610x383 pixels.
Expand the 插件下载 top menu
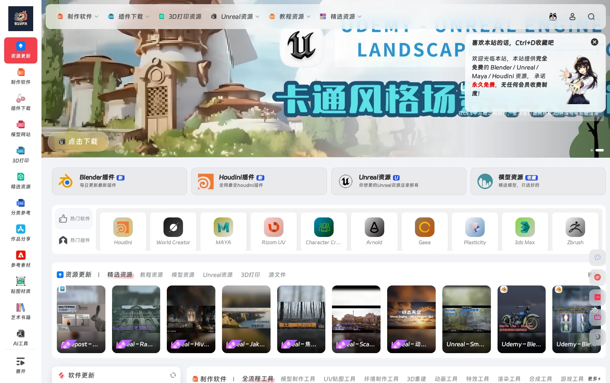(129, 17)
